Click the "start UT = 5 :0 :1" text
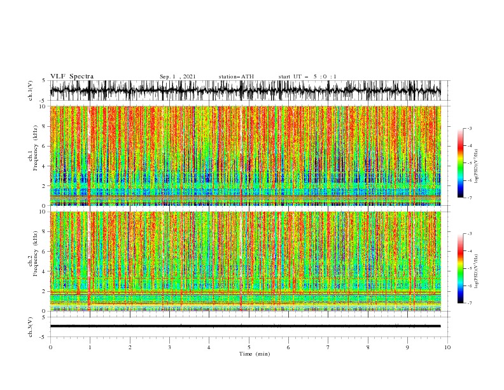The image size is (504, 390). 307,76
